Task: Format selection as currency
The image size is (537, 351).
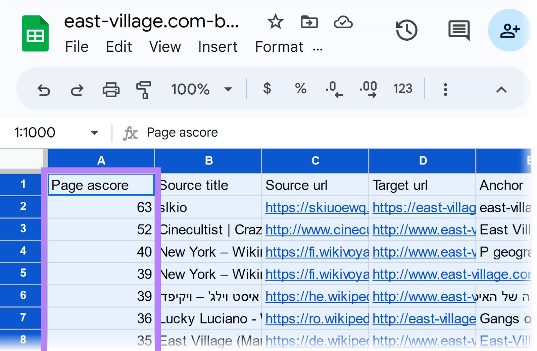Action: click(267, 89)
